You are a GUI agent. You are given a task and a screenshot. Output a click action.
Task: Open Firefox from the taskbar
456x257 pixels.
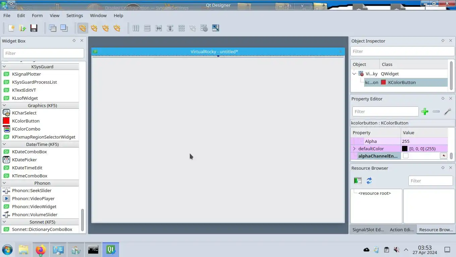[41, 250]
